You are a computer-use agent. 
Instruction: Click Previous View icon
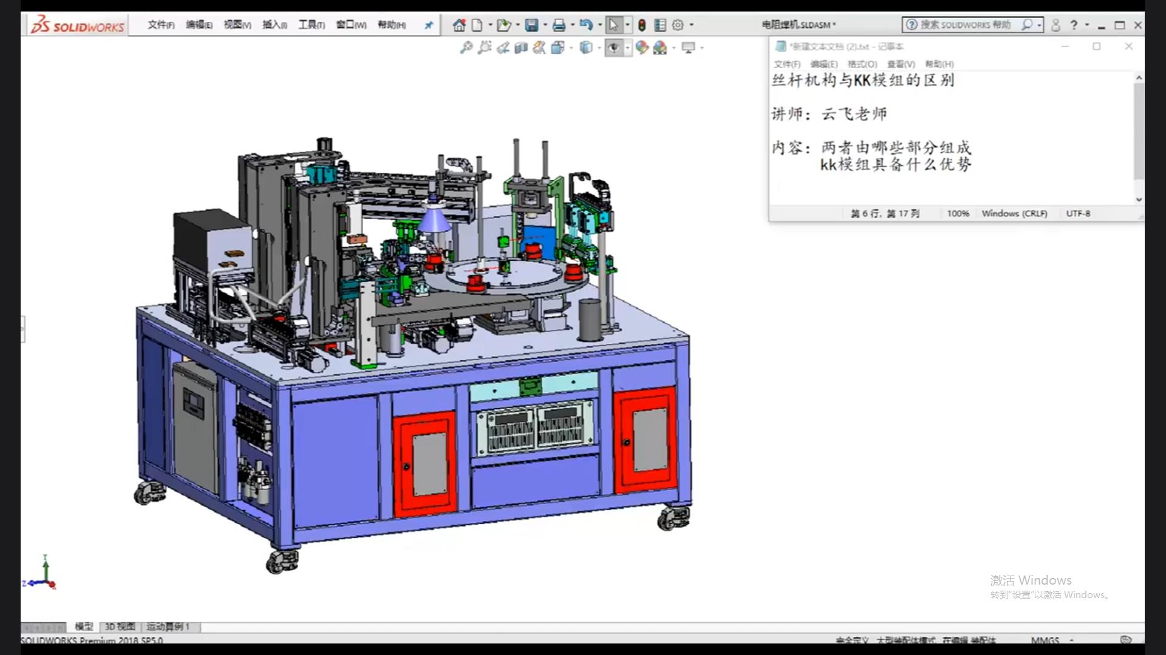pos(503,47)
